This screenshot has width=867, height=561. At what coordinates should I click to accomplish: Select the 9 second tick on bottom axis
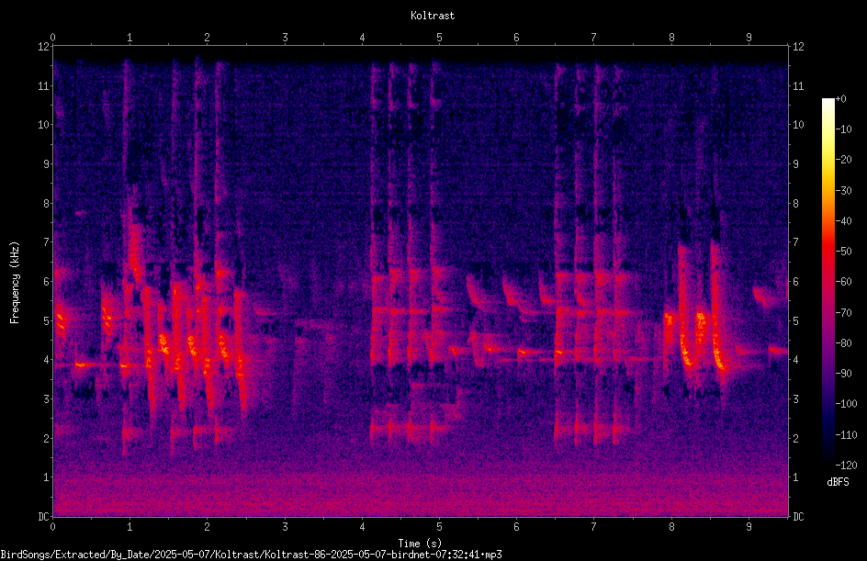click(x=749, y=527)
